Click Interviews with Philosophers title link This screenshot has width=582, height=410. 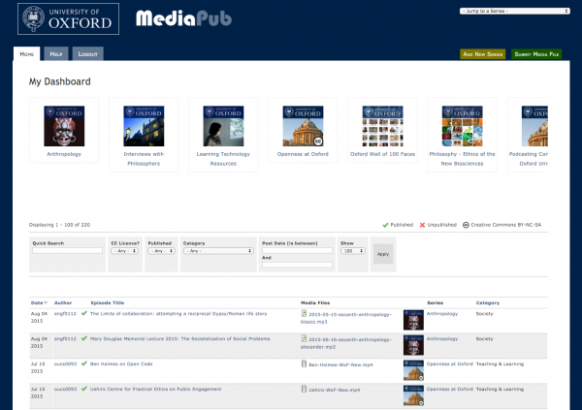pyautogui.click(x=144, y=159)
